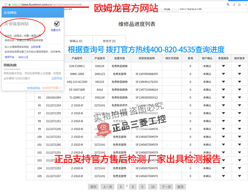Open 查看报告 arrow for row 99
248x194 pixels.
[x=223, y=129]
